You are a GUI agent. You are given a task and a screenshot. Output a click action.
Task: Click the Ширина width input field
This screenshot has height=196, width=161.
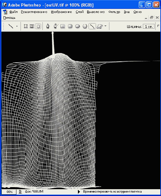point(149,26)
